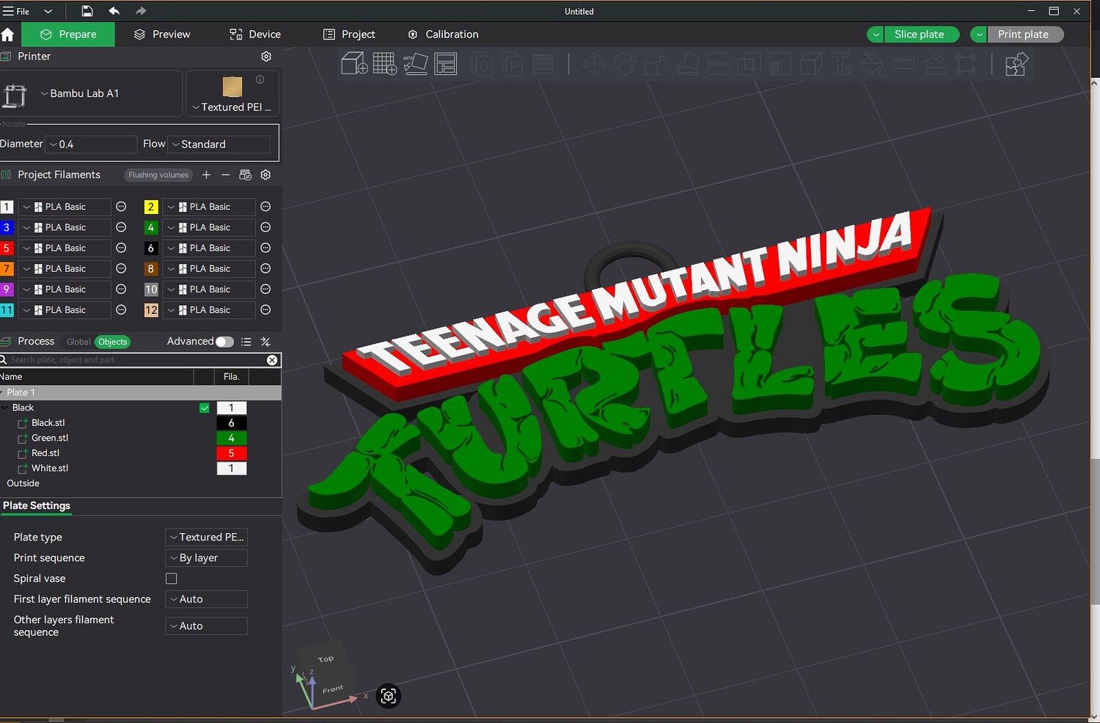Click the reset camera view icon
Image resolution: width=1100 pixels, height=723 pixels.
(x=389, y=696)
